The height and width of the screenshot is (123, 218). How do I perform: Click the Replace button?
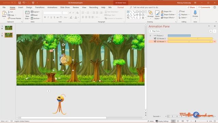coord(184,14)
